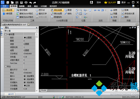Click the 测量 dimension hide tool
Image resolution: width=140 pixels, height=99 pixels.
click(x=114, y=14)
